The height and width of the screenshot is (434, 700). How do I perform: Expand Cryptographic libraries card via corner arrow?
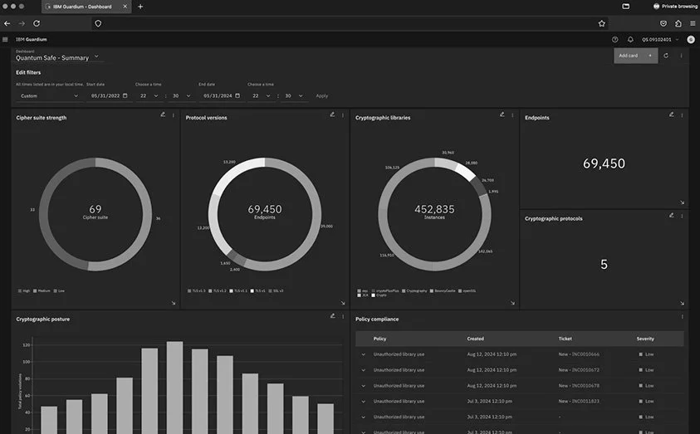512,303
